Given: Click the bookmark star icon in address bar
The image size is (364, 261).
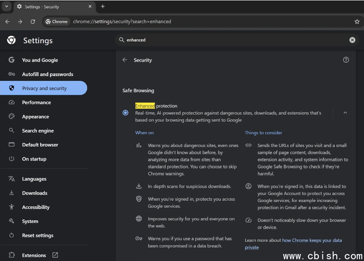Looking at the screenshot, I should tap(357, 21).
